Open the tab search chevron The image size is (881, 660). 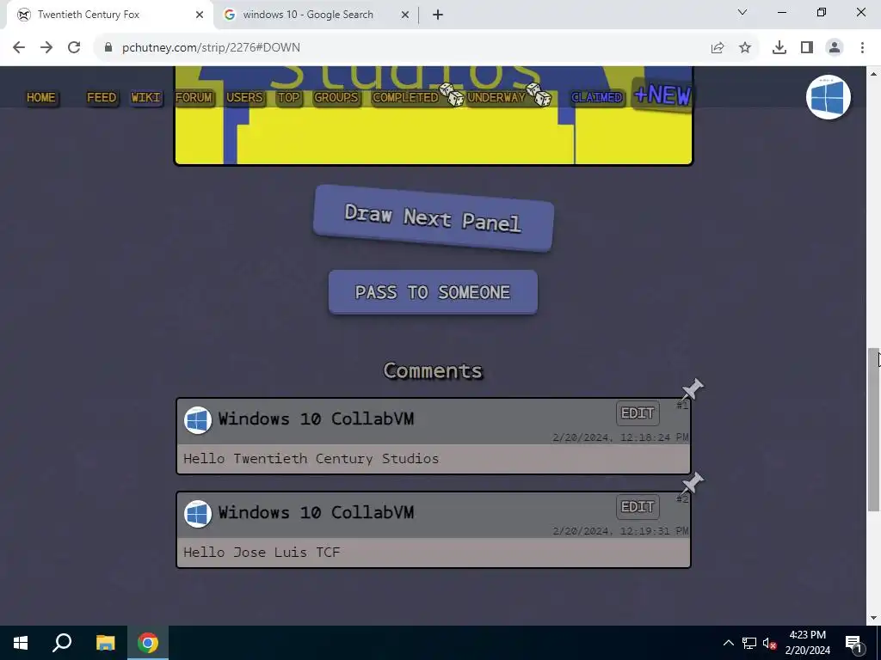tap(742, 12)
